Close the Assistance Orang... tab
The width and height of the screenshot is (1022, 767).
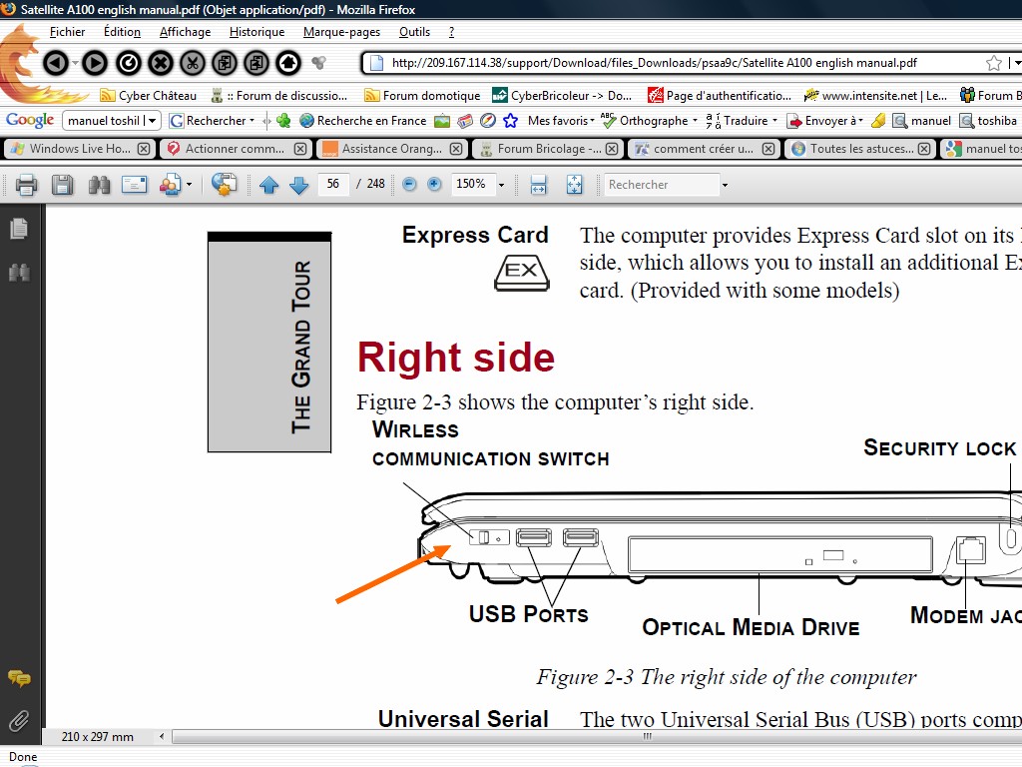[x=456, y=149]
